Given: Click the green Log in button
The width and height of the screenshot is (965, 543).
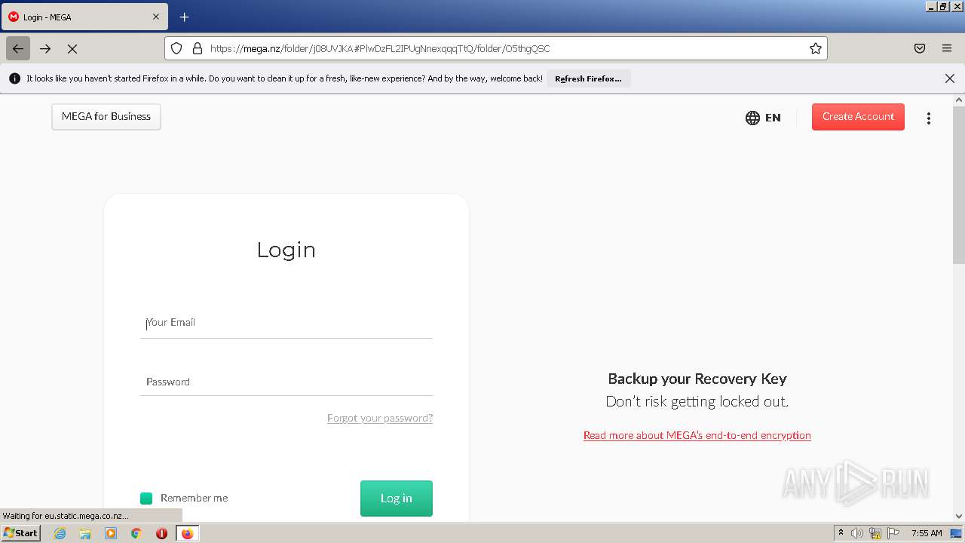Looking at the screenshot, I should point(397,499).
